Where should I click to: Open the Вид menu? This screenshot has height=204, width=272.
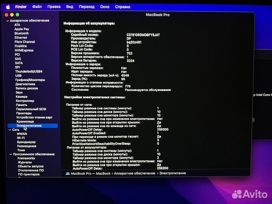pyautogui.click(x=70, y=7)
